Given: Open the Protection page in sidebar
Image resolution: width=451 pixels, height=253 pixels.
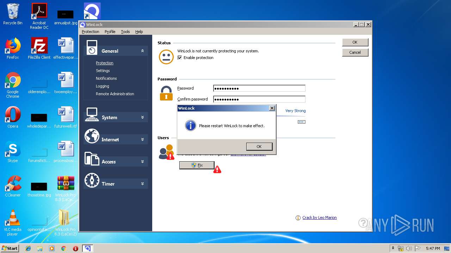Looking at the screenshot, I should click(x=105, y=63).
